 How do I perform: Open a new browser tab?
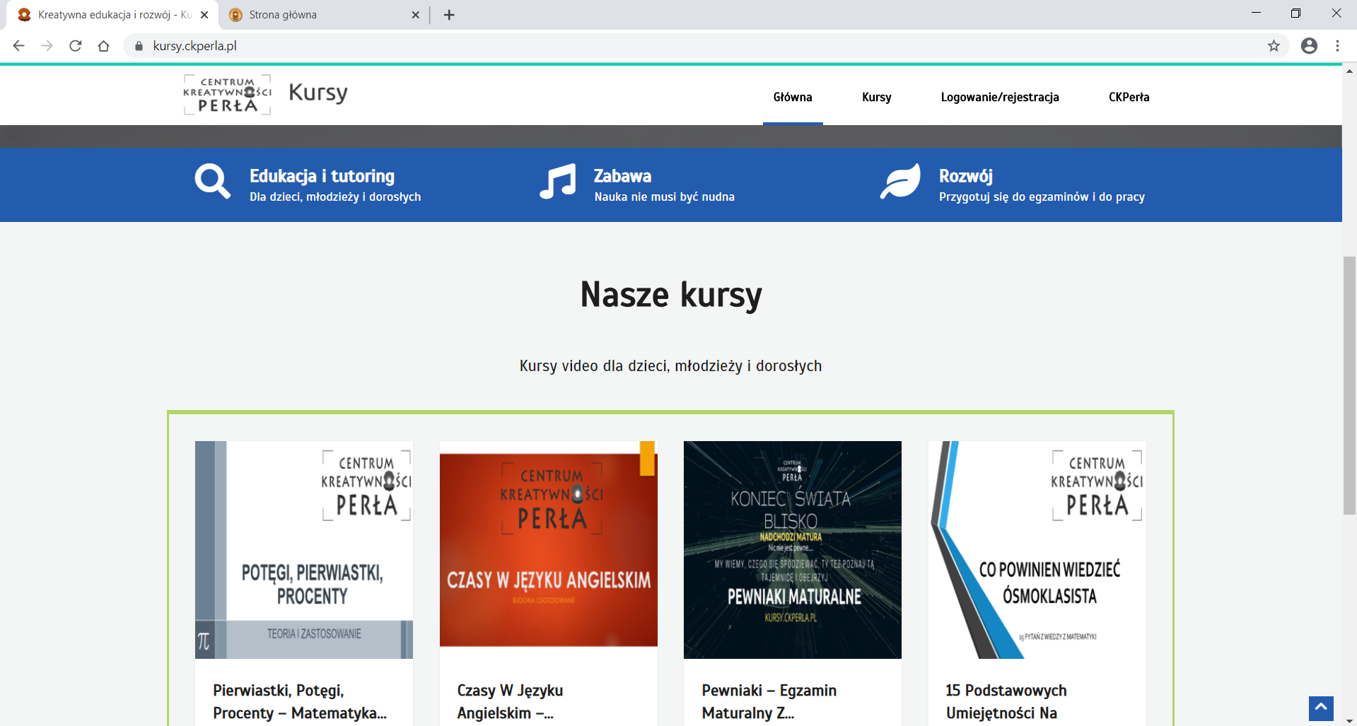(x=449, y=15)
